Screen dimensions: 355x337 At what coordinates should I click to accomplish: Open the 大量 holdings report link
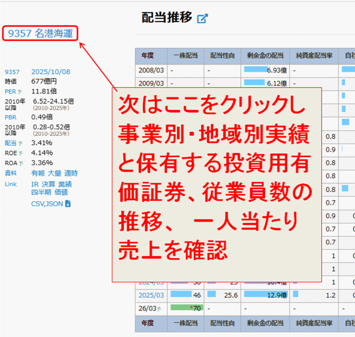pyautogui.click(x=54, y=173)
